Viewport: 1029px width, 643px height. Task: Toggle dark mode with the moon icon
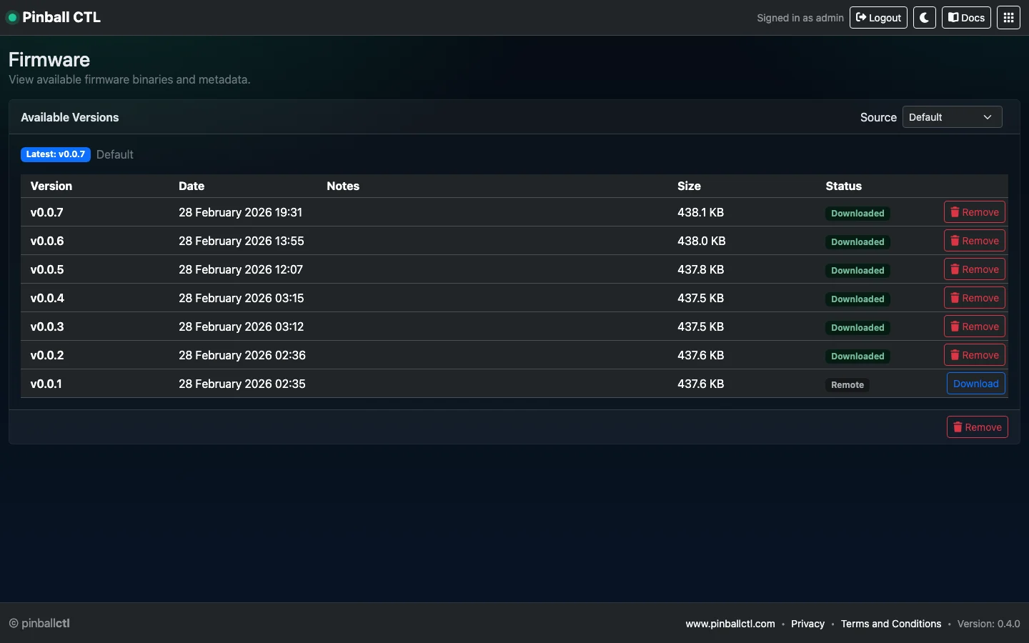click(924, 18)
